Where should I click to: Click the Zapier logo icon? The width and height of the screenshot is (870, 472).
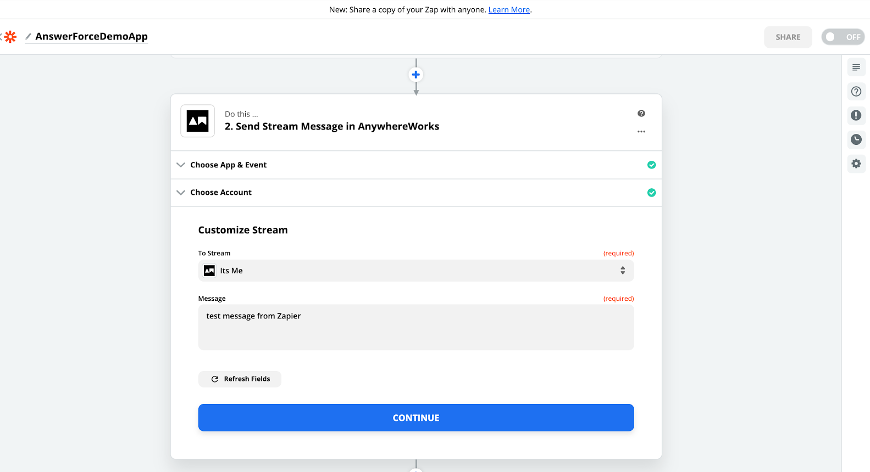[10, 37]
